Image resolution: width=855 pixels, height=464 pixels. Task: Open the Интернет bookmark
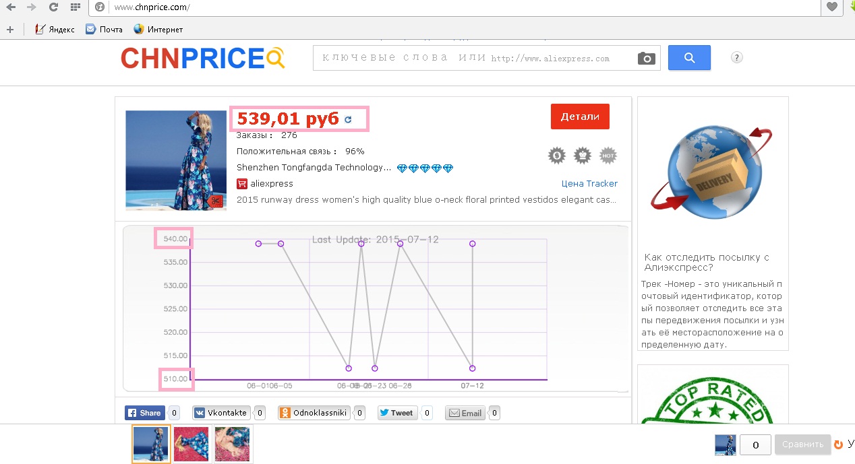[158, 30]
